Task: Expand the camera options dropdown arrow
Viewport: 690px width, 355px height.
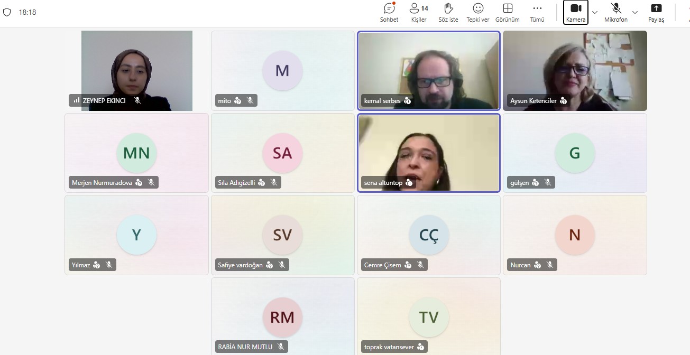Action: [595, 12]
